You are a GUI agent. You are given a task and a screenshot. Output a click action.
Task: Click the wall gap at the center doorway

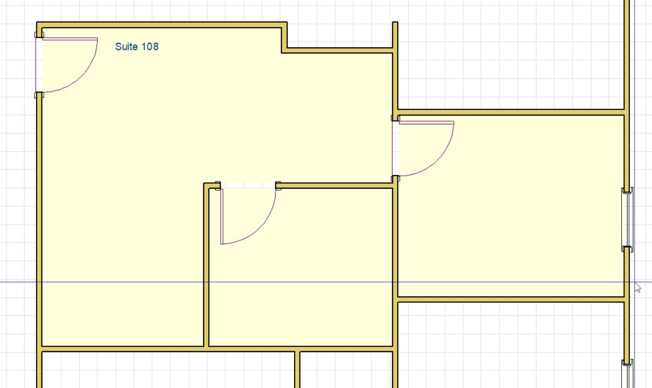click(249, 184)
